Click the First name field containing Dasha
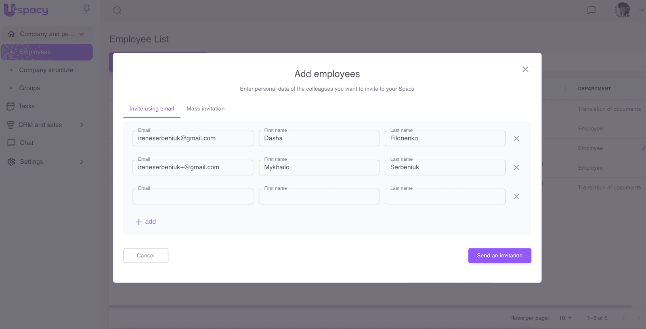This screenshot has width=646, height=329. point(319,138)
